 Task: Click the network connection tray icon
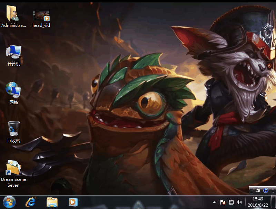pos(231,202)
